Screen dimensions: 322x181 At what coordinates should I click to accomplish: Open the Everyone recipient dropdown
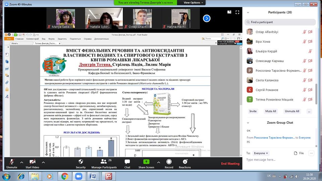coord(261,153)
